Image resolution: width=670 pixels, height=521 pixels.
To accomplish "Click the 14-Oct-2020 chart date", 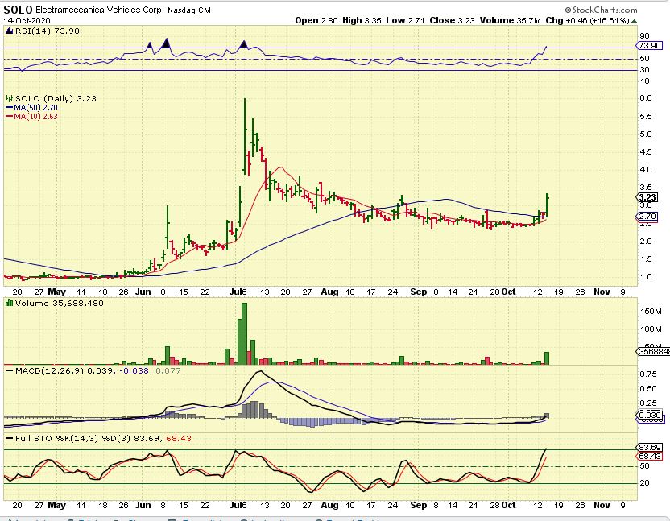I will (x=27, y=20).
